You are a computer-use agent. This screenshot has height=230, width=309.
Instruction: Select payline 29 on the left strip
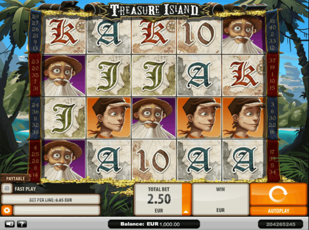(x=35, y=17)
